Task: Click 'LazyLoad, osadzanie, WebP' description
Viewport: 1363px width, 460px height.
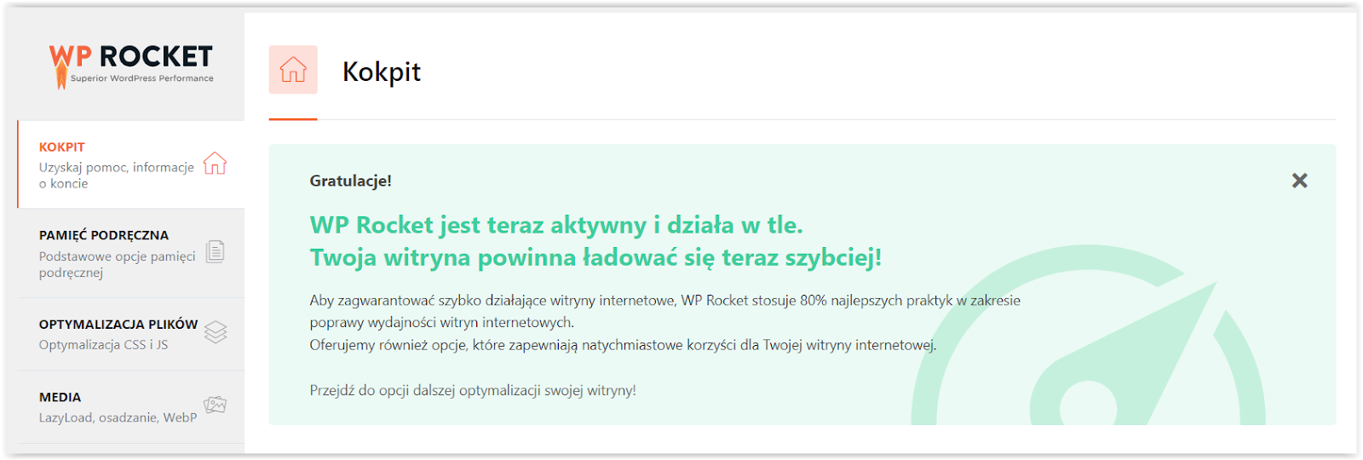Action: click(x=118, y=417)
